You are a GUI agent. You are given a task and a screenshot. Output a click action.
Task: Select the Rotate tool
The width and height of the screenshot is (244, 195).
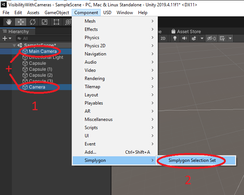(x=33, y=22)
